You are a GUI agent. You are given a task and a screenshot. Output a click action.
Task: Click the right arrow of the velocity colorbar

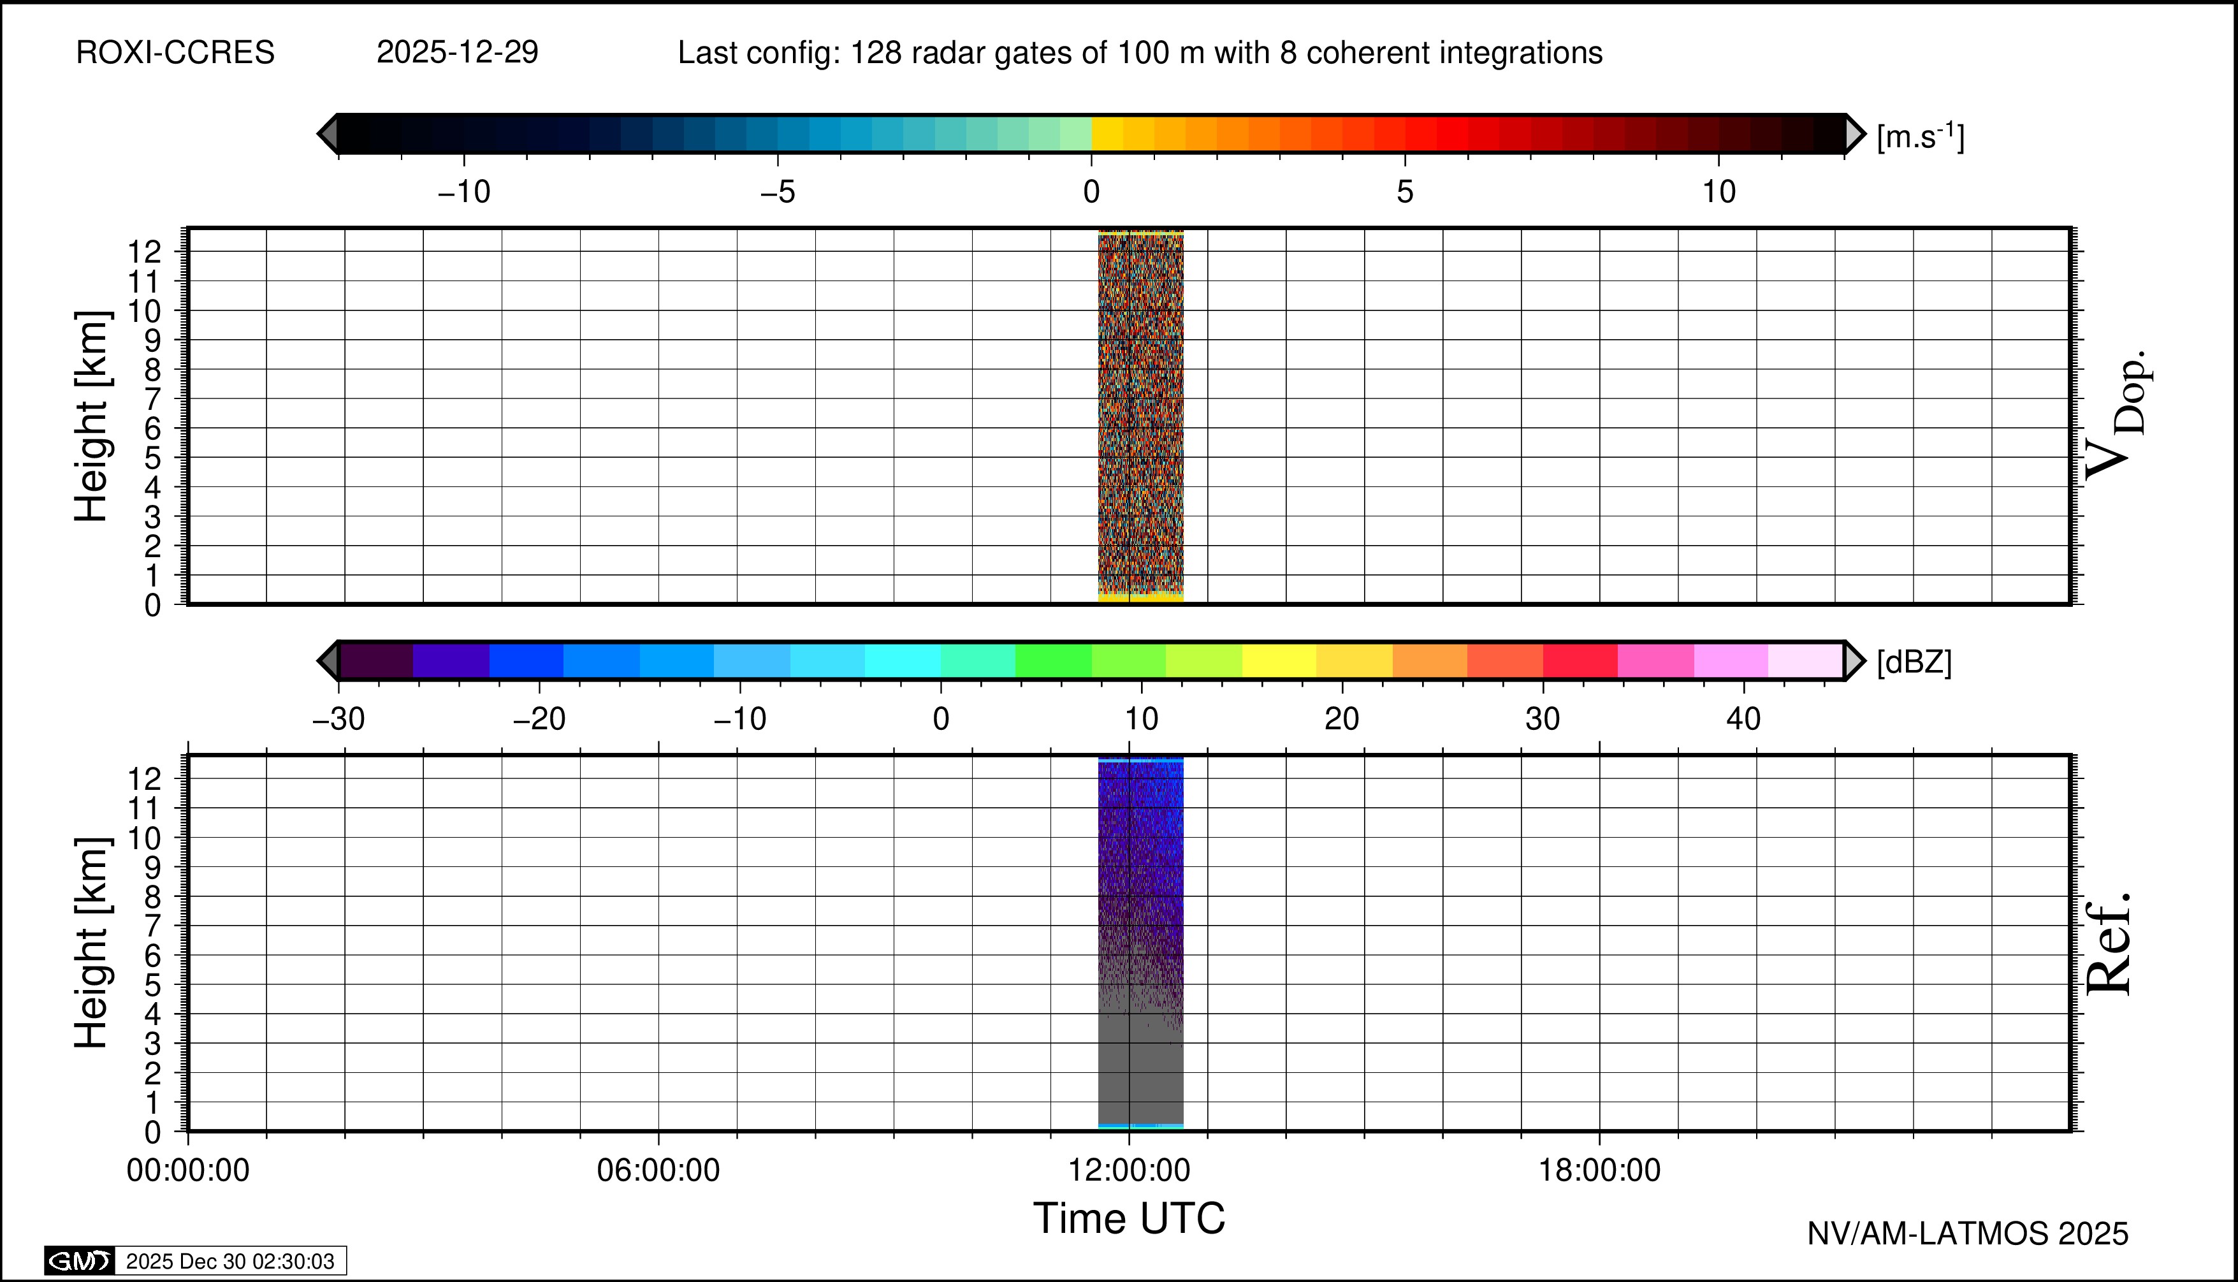(x=1854, y=134)
